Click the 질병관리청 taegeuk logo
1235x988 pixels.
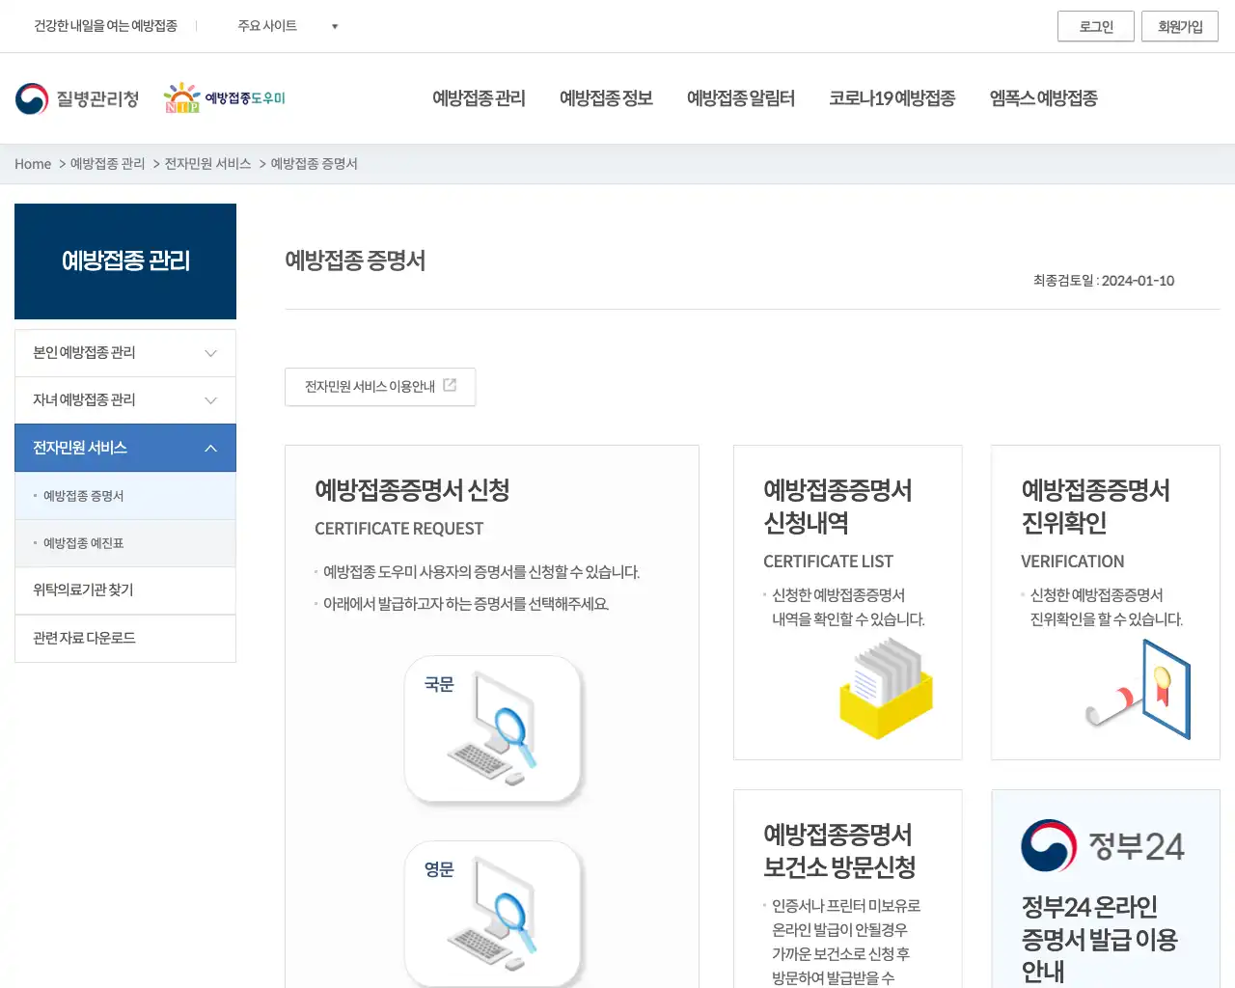(x=32, y=96)
